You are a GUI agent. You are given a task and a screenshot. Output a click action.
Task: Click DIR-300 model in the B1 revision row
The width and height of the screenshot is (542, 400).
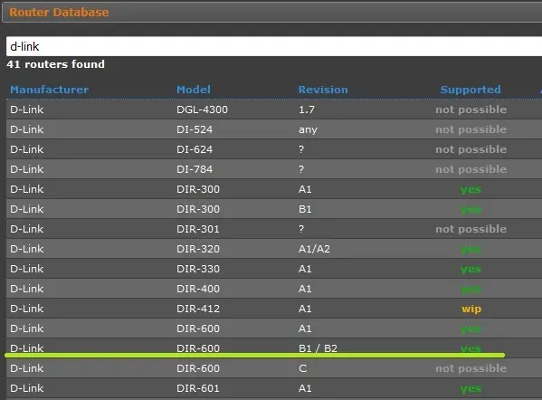coord(198,209)
